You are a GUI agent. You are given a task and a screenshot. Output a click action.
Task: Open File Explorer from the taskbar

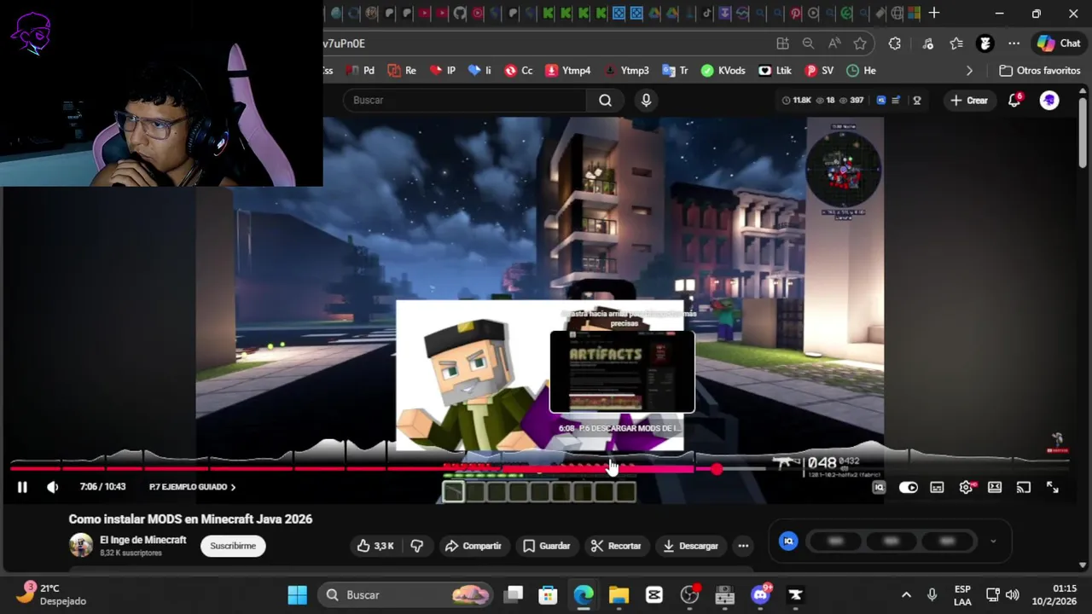619,594
